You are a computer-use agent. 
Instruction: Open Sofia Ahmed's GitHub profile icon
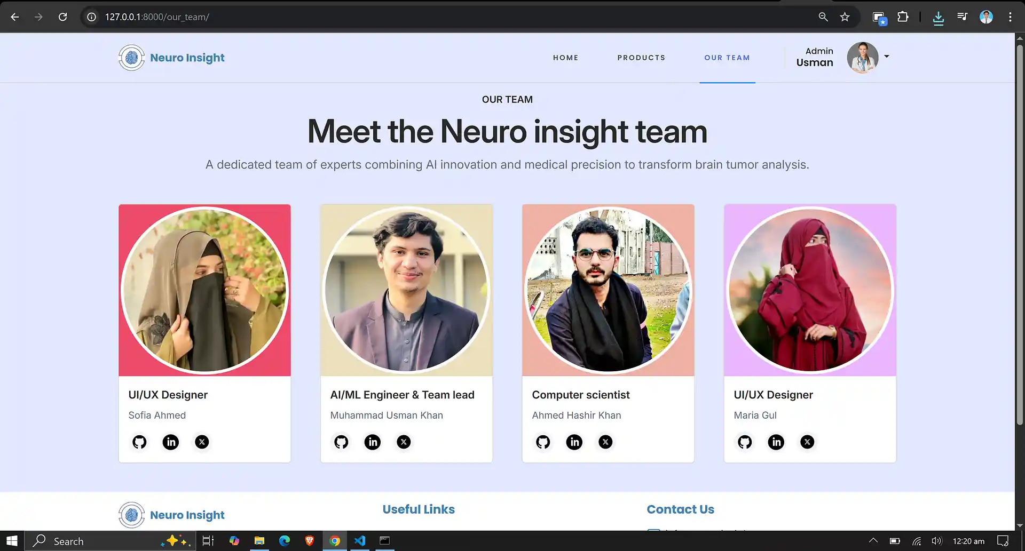(x=139, y=442)
